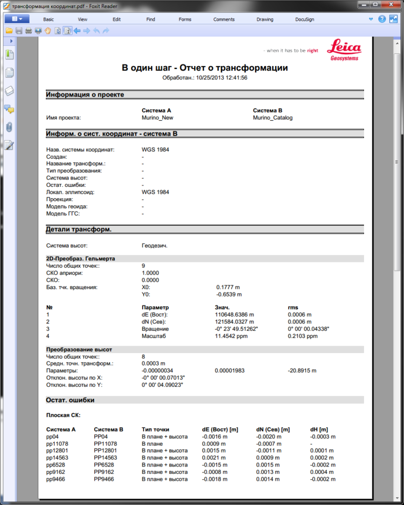The width and height of the screenshot is (404, 505).
Task: Expand ribbon options with double chevron
Action: coord(371,19)
